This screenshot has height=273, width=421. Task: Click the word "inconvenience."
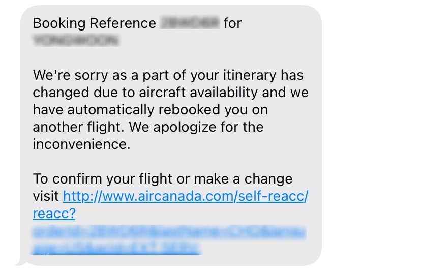coord(81,144)
